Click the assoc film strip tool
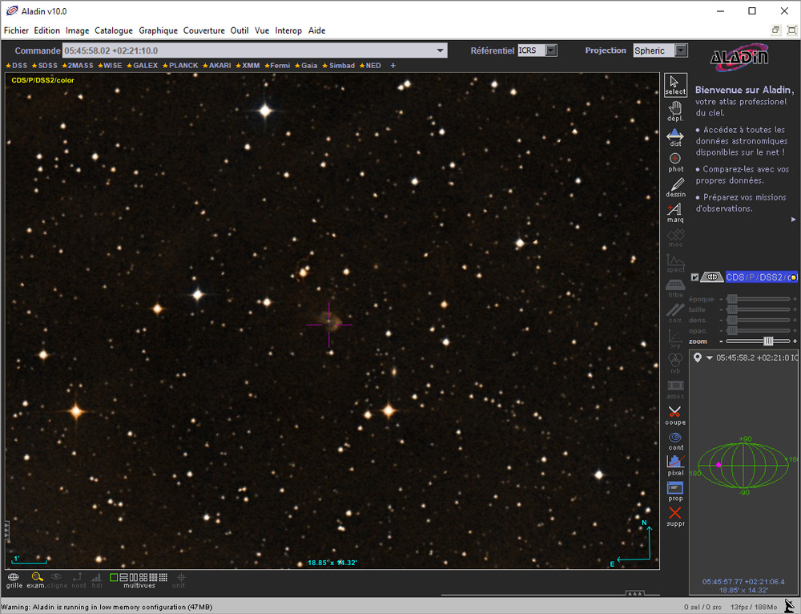Image resolution: width=801 pixels, height=614 pixels. coord(675,390)
